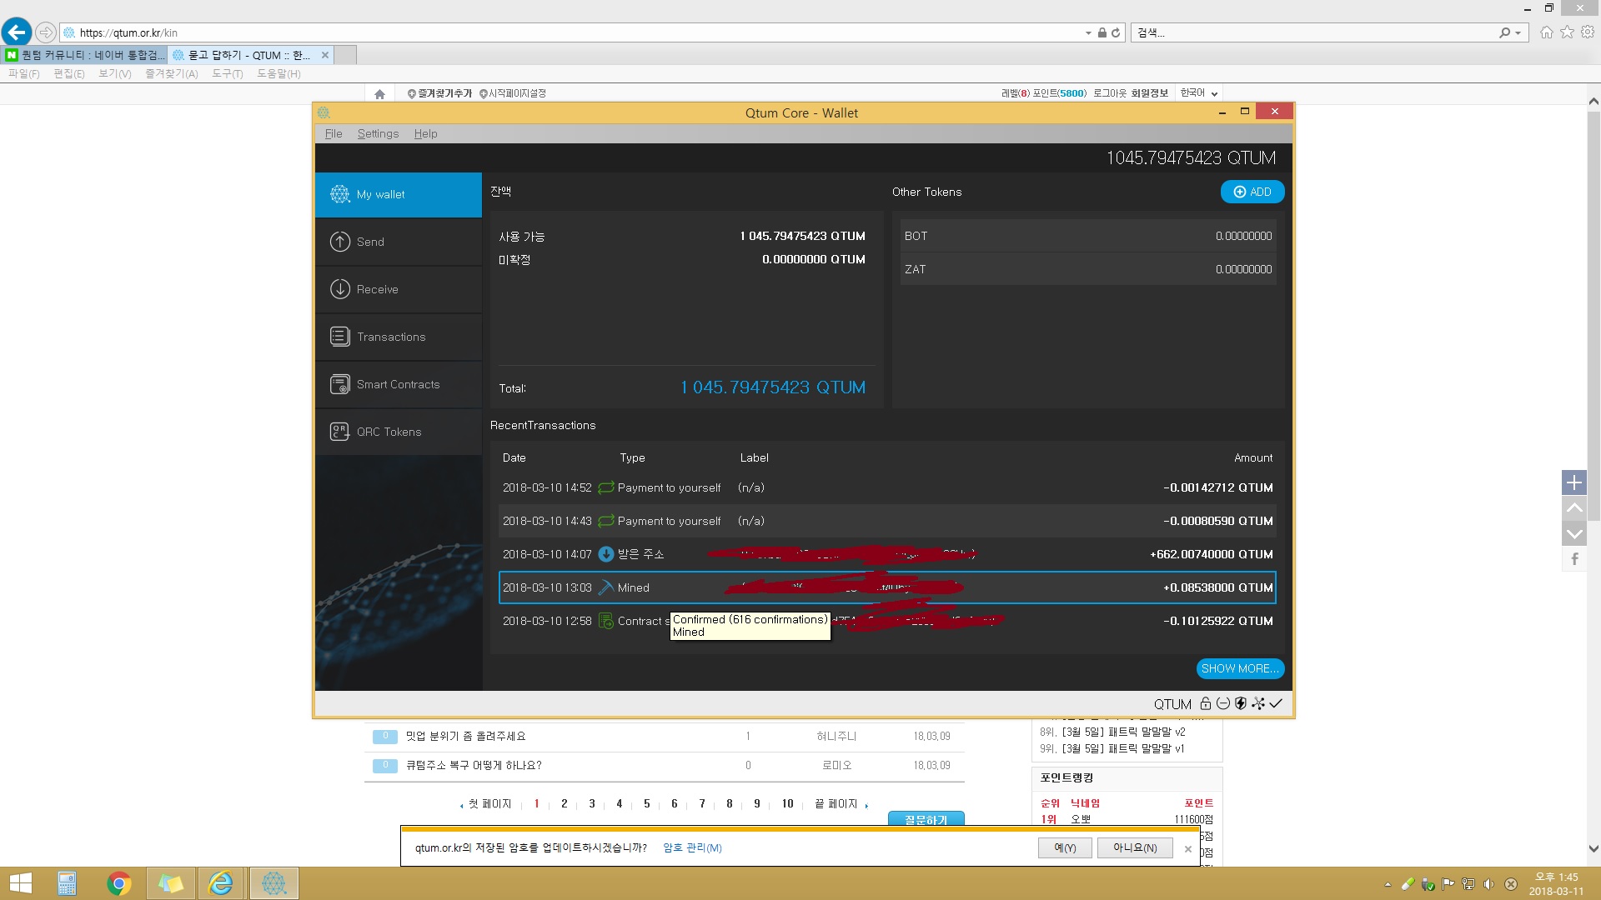The width and height of the screenshot is (1601, 900).
Task: Click the Amount column header
Action: (1253, 457)
